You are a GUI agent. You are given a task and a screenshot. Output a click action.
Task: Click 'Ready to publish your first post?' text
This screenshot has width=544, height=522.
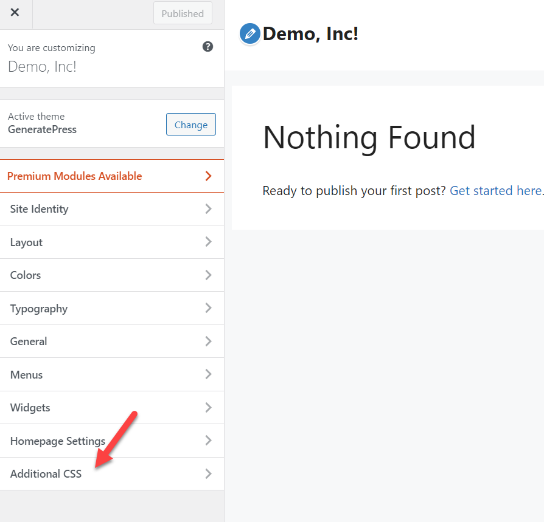click(x=354, y=191)
